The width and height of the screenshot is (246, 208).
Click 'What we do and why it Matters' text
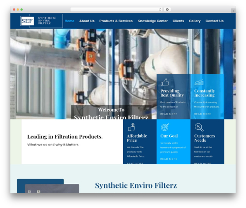click(53, 145)
